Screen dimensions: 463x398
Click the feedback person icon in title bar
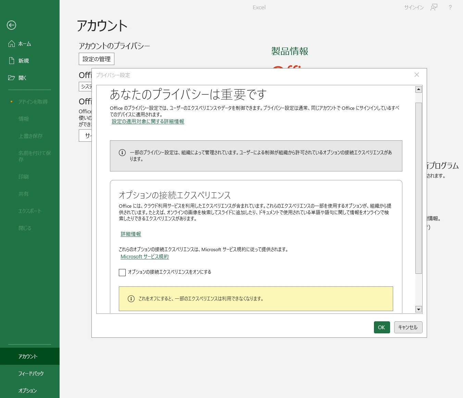click(x=434, y=7)
